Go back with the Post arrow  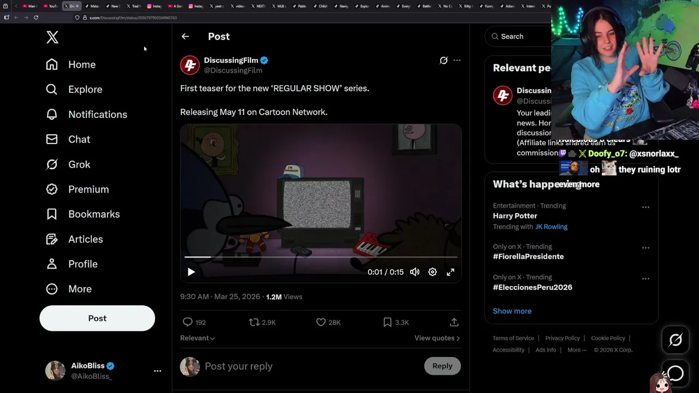(x=186, y=37)
